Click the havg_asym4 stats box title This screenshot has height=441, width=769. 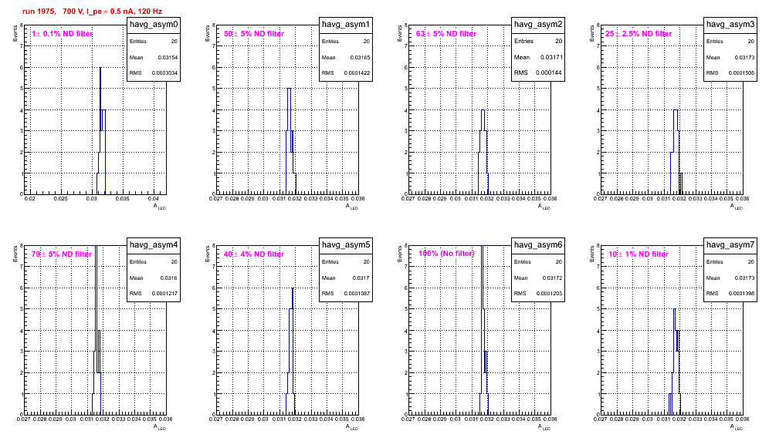154,244
